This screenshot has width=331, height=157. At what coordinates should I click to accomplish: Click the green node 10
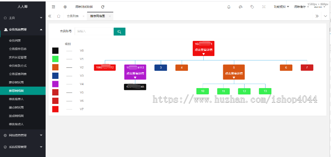(x=203, y=91)
